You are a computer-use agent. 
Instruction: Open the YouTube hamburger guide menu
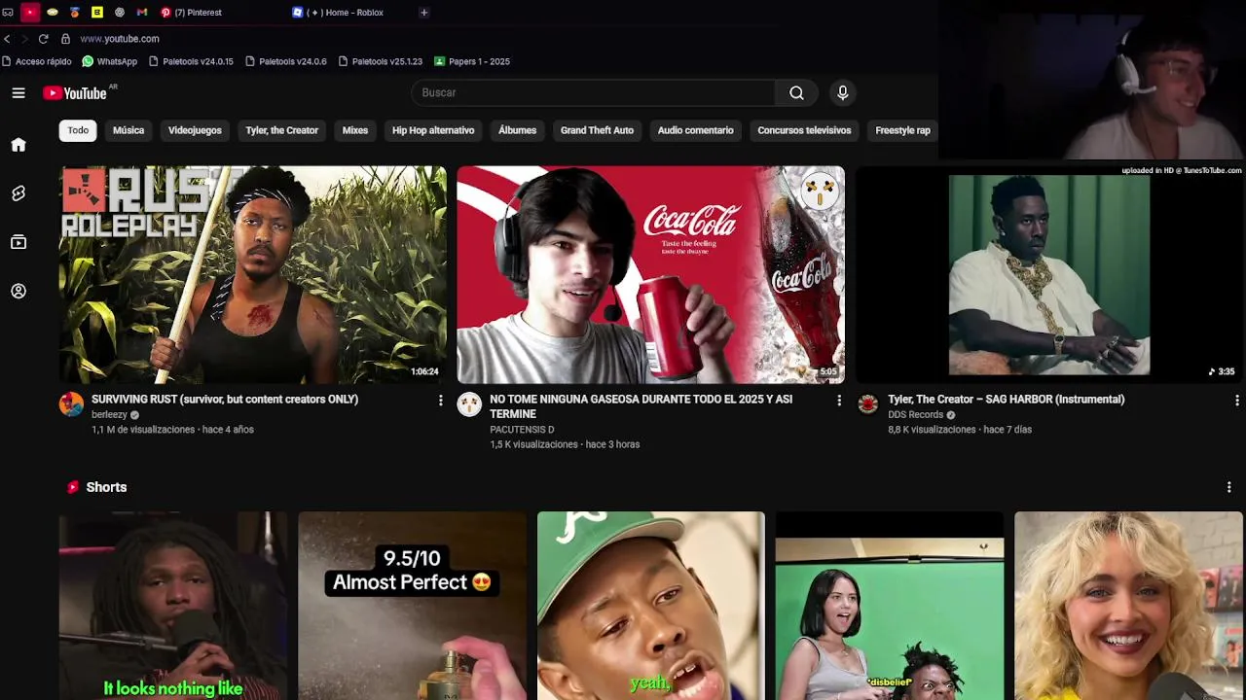(18, 92)
